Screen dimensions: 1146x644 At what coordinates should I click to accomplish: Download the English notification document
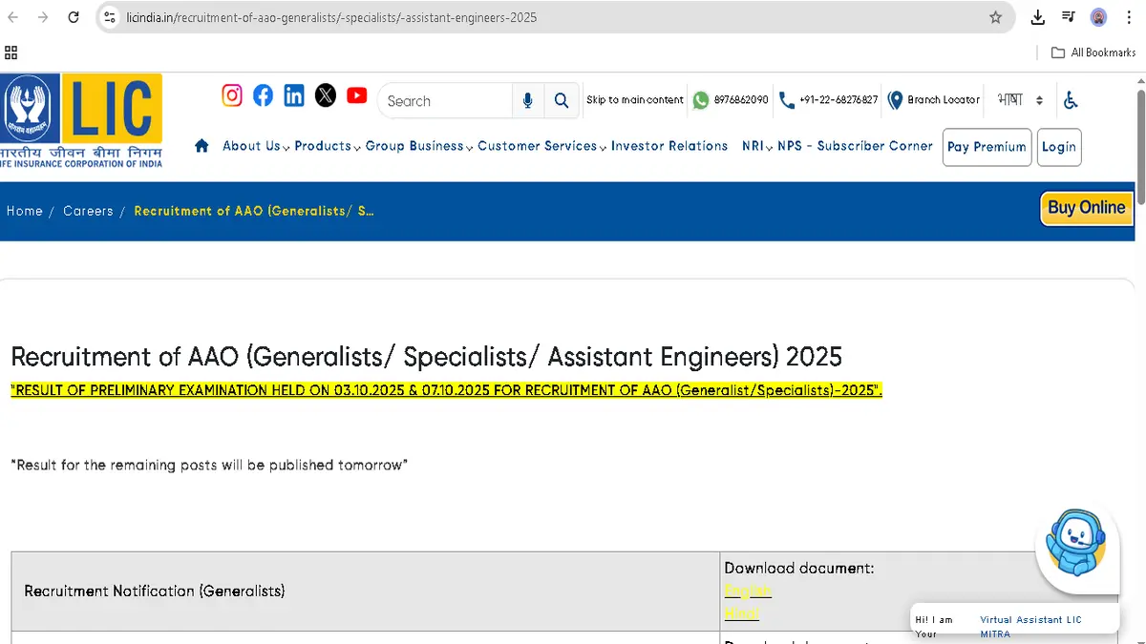[747, 591]
